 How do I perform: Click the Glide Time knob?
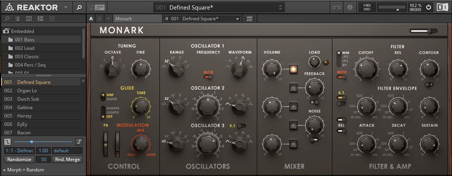tap(140, 106)
